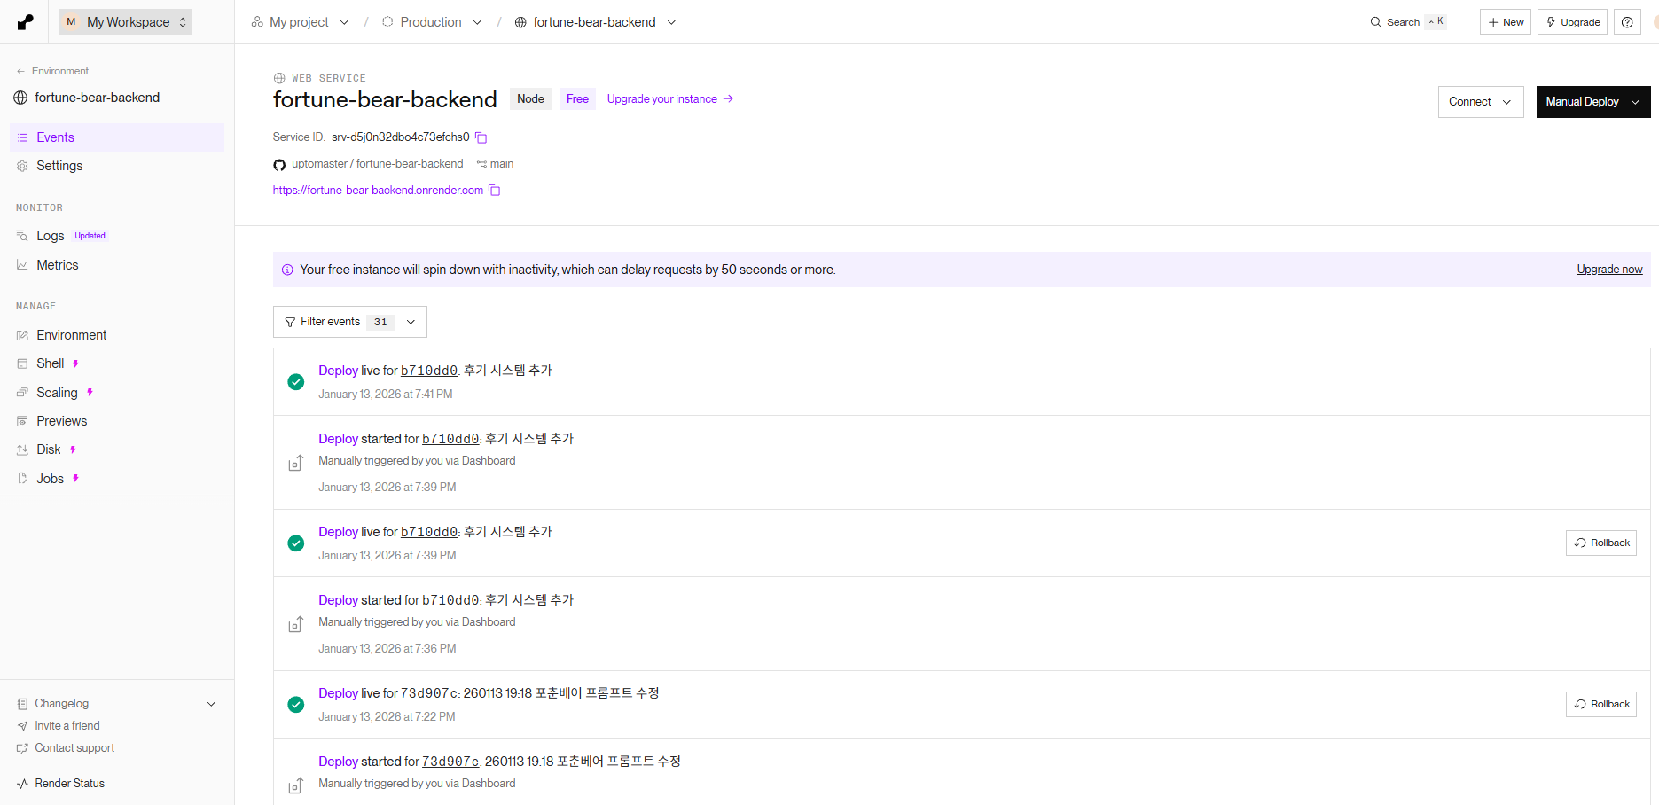The image size is (1659, 805).
Task: Open the My Workspace switcher
Action: (x=125, y=22)
